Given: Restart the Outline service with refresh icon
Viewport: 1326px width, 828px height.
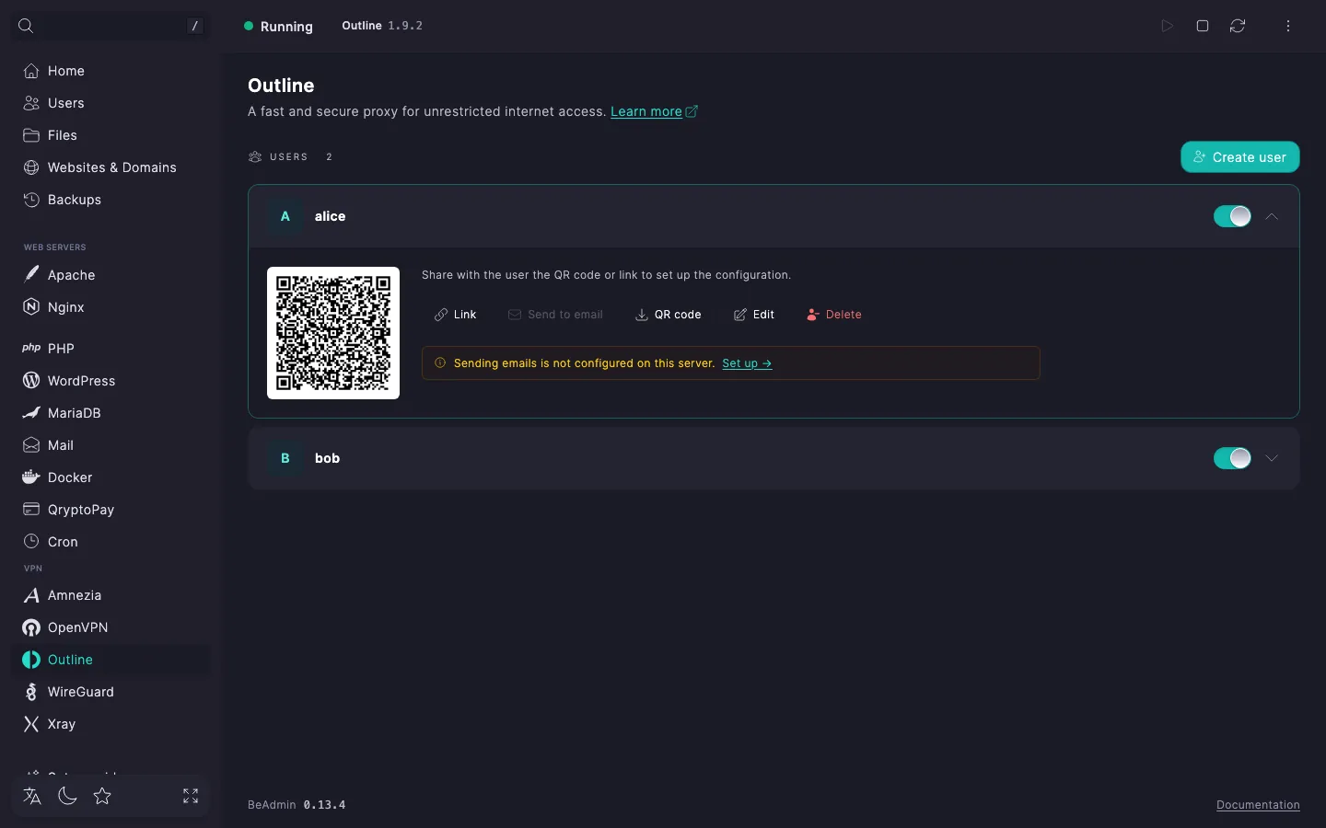Looking at the screenshot, I should click(x=1238, y=26).
